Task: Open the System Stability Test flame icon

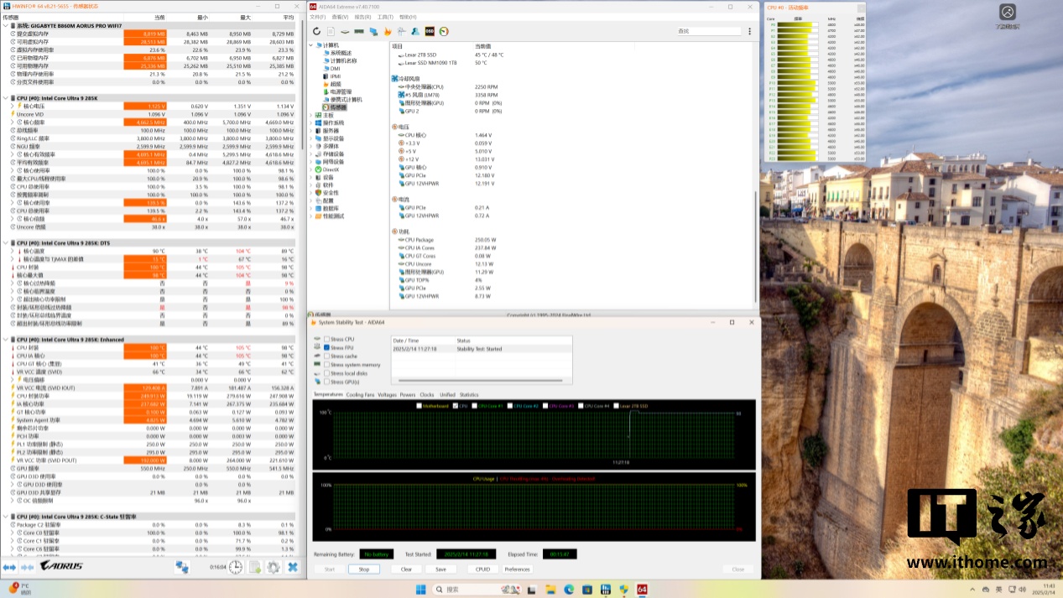Action: [x=388, y=32]
